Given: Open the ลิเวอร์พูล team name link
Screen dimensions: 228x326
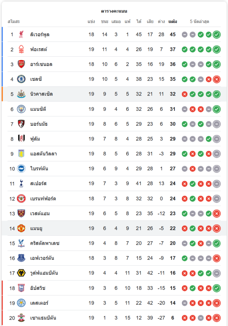Looking at the screenshot, I should click(x=40, y=35).
